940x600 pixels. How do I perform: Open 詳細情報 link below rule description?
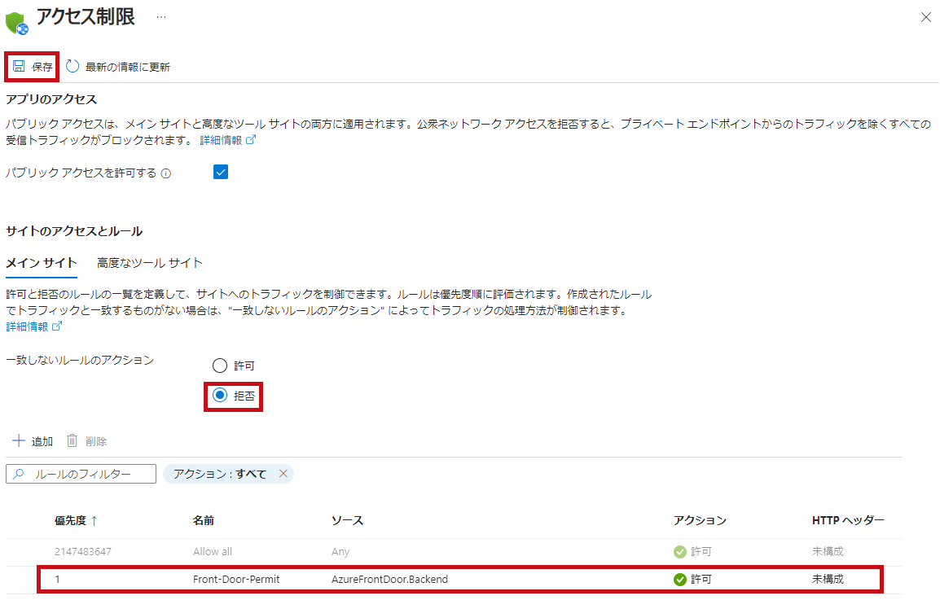27,326
